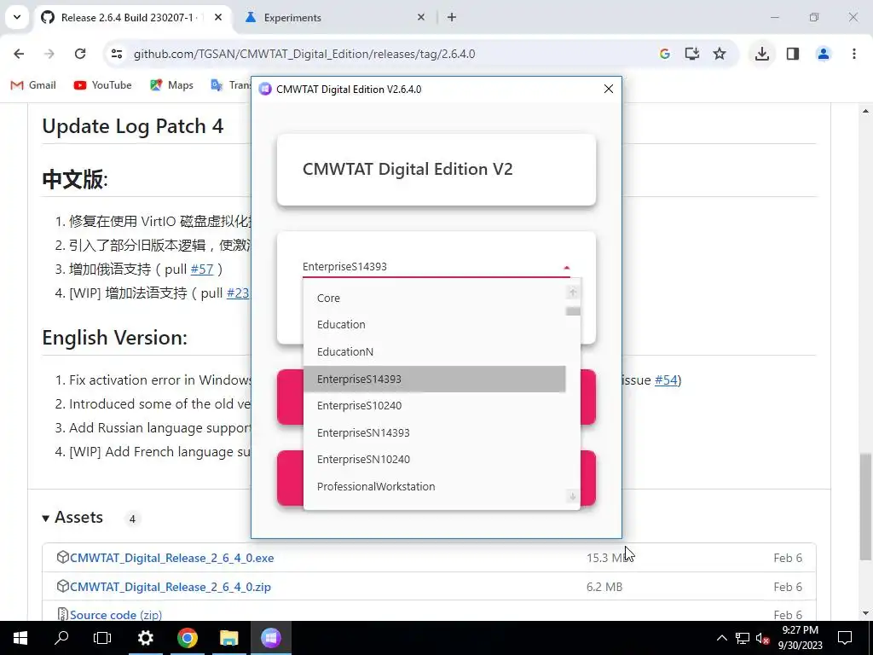Open the Windows Start menu
Screen dimensions: 873x655
point(20,638)
